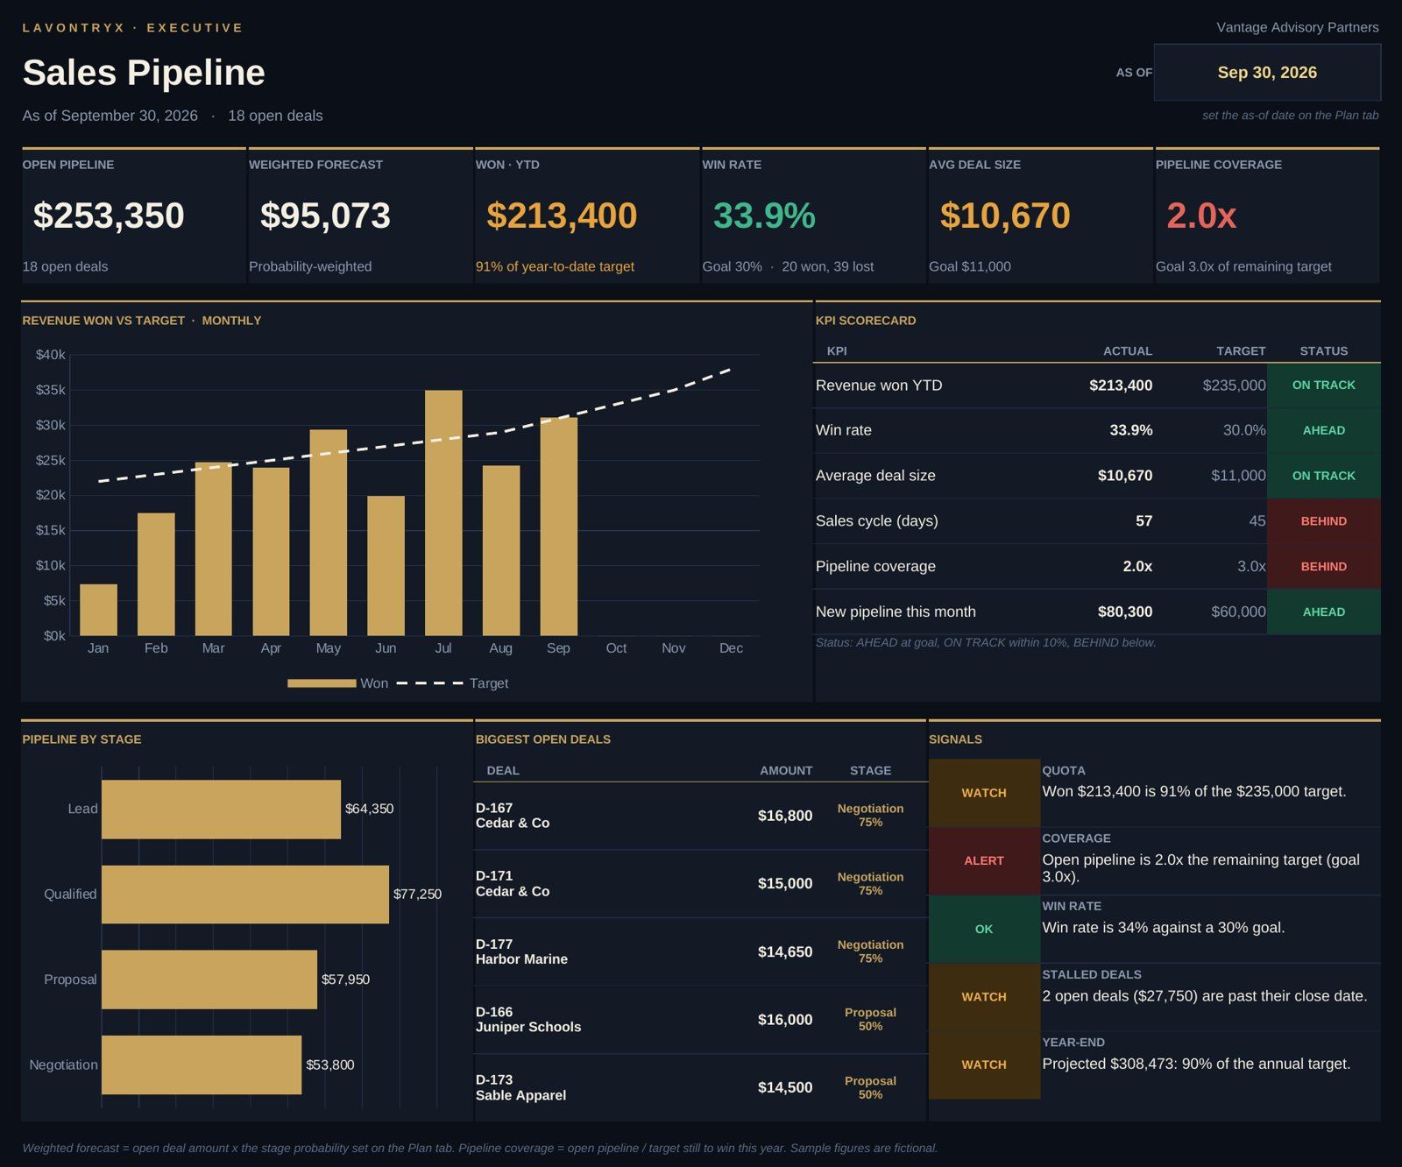Click the Open Pipeline value $253,350
The height and width of the screenshot is (1167, 1402).
click(x=109, y=216)
